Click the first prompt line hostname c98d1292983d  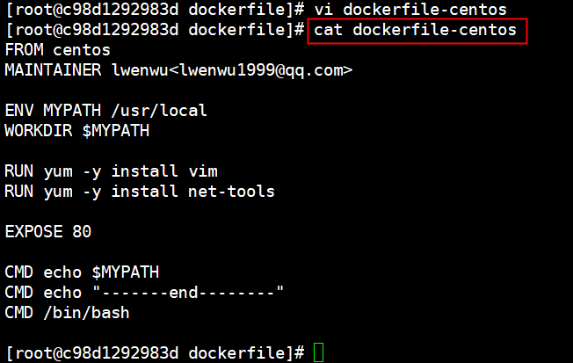coord(120,10)
